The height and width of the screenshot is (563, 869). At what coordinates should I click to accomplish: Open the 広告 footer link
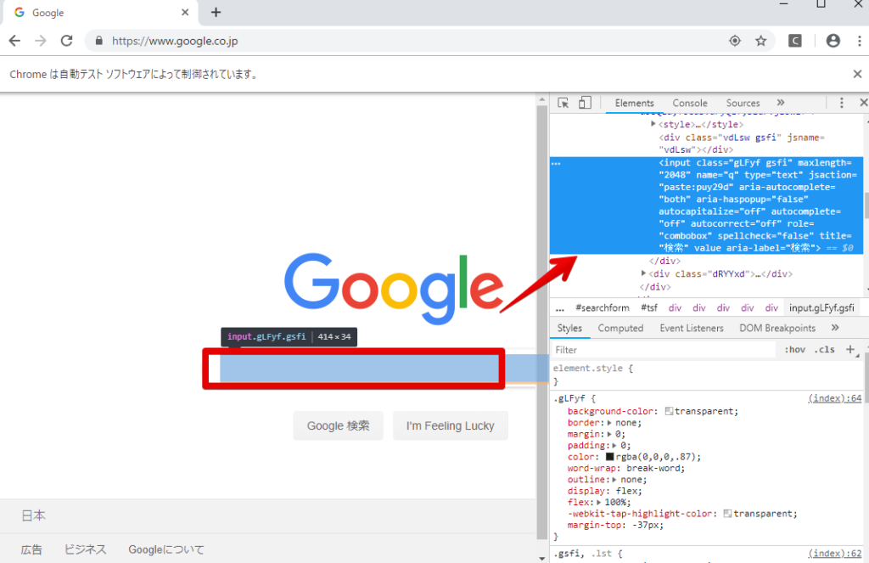tap(31, 549)
